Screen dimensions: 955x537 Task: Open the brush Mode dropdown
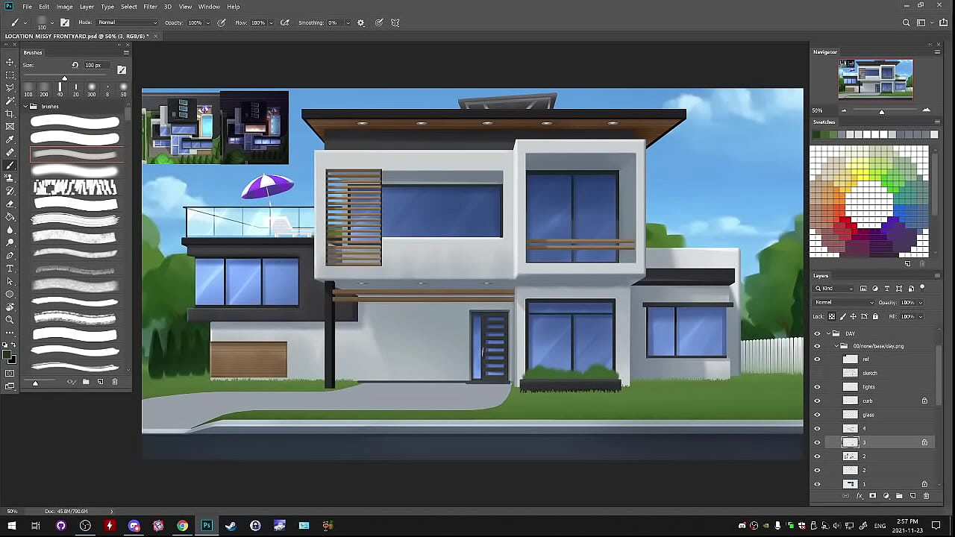coord(128,22)
